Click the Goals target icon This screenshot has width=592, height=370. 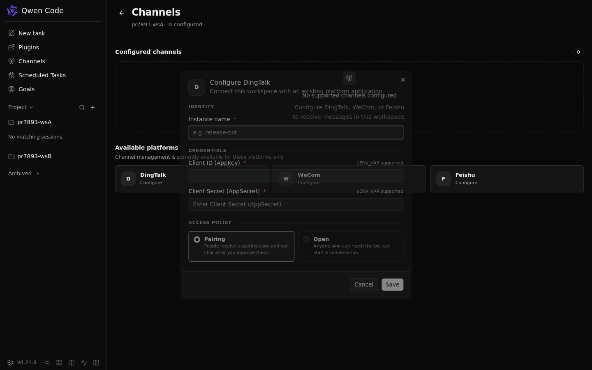coord(12,89)
